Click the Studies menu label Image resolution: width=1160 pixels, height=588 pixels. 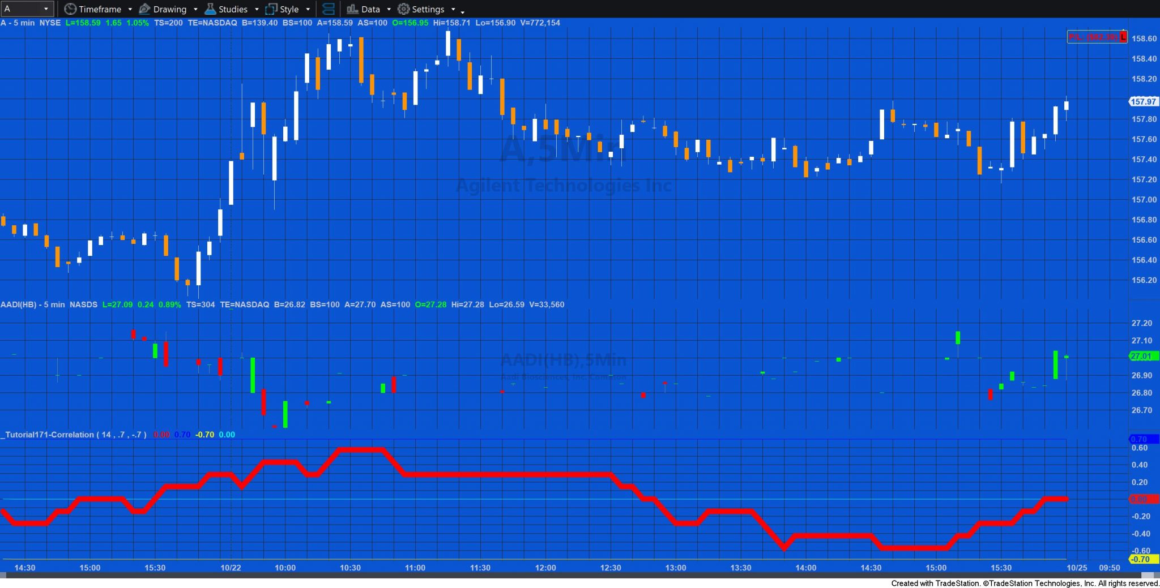[232, 9]
